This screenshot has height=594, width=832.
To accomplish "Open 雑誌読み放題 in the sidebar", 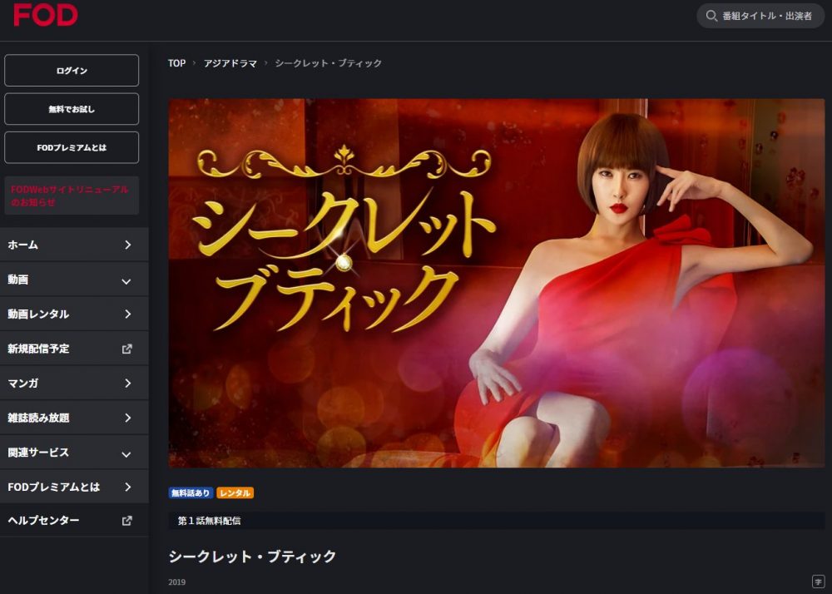I will (74, 418).
